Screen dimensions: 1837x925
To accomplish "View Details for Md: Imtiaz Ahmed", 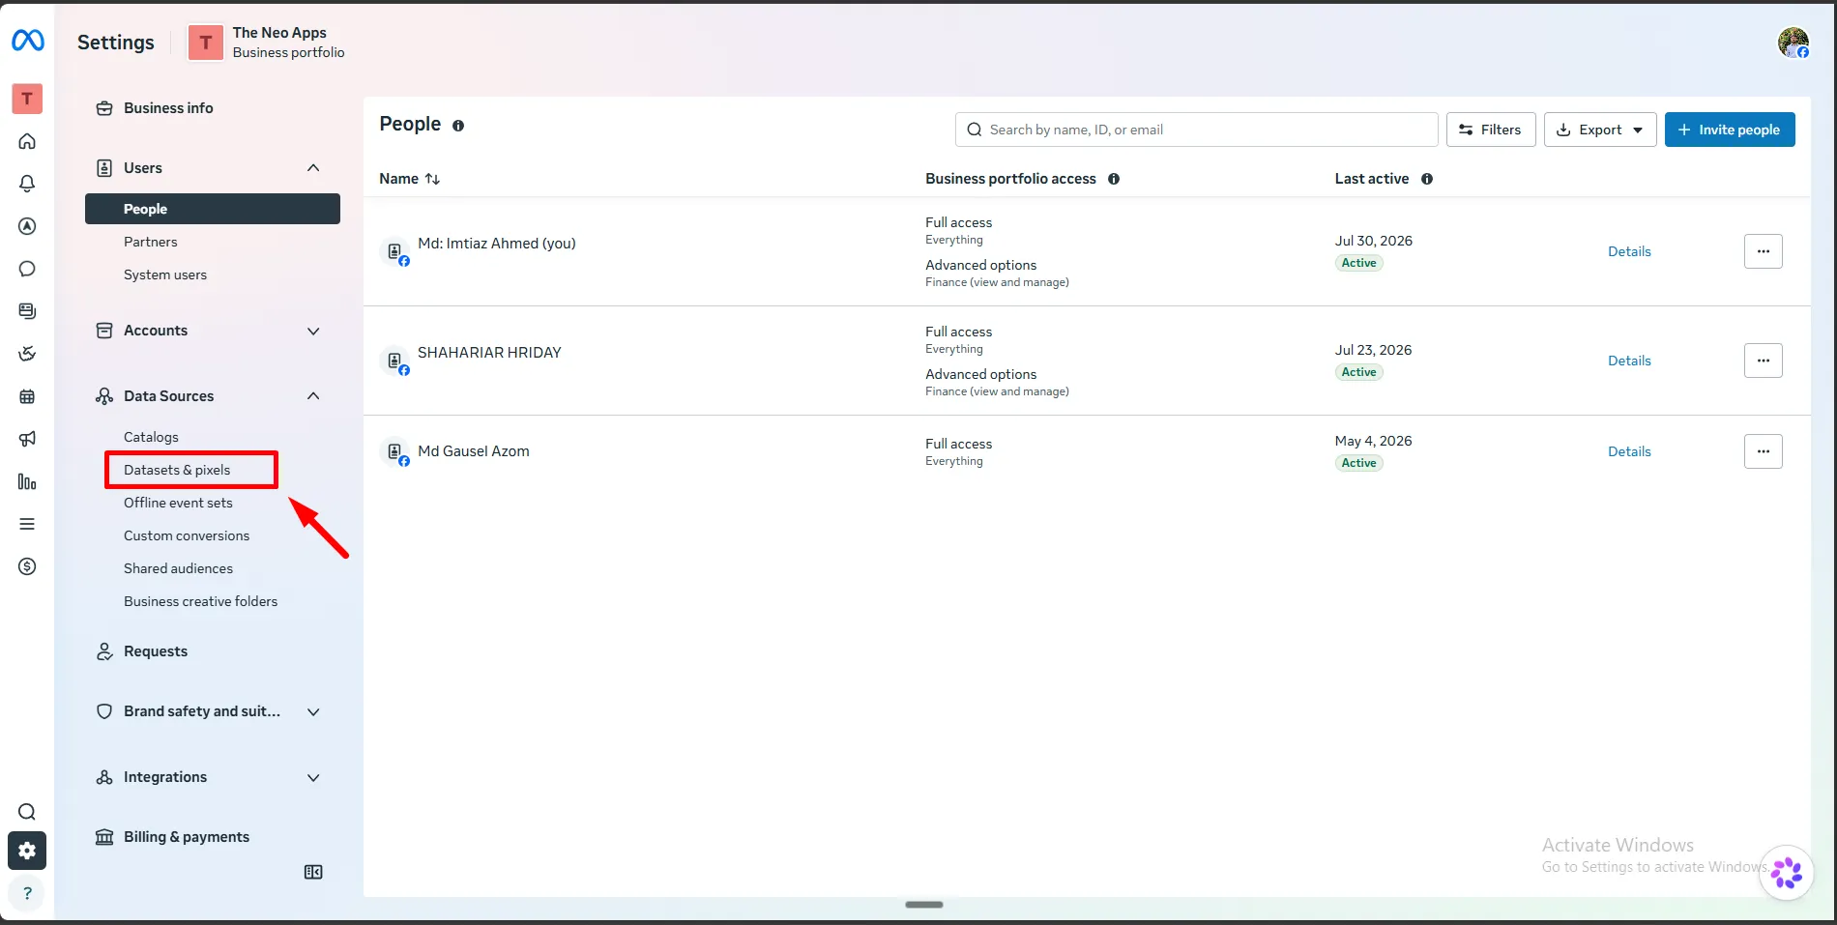I will tap(1629, 251).
